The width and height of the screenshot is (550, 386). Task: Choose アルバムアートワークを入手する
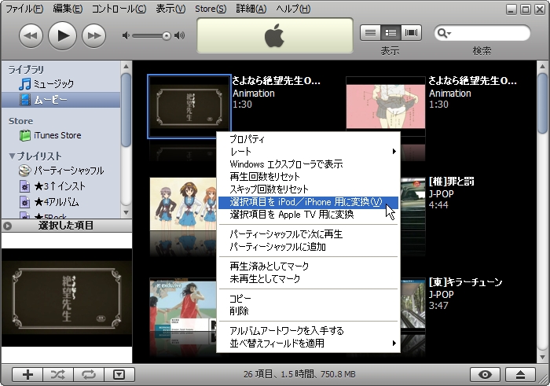coord(308,330)
